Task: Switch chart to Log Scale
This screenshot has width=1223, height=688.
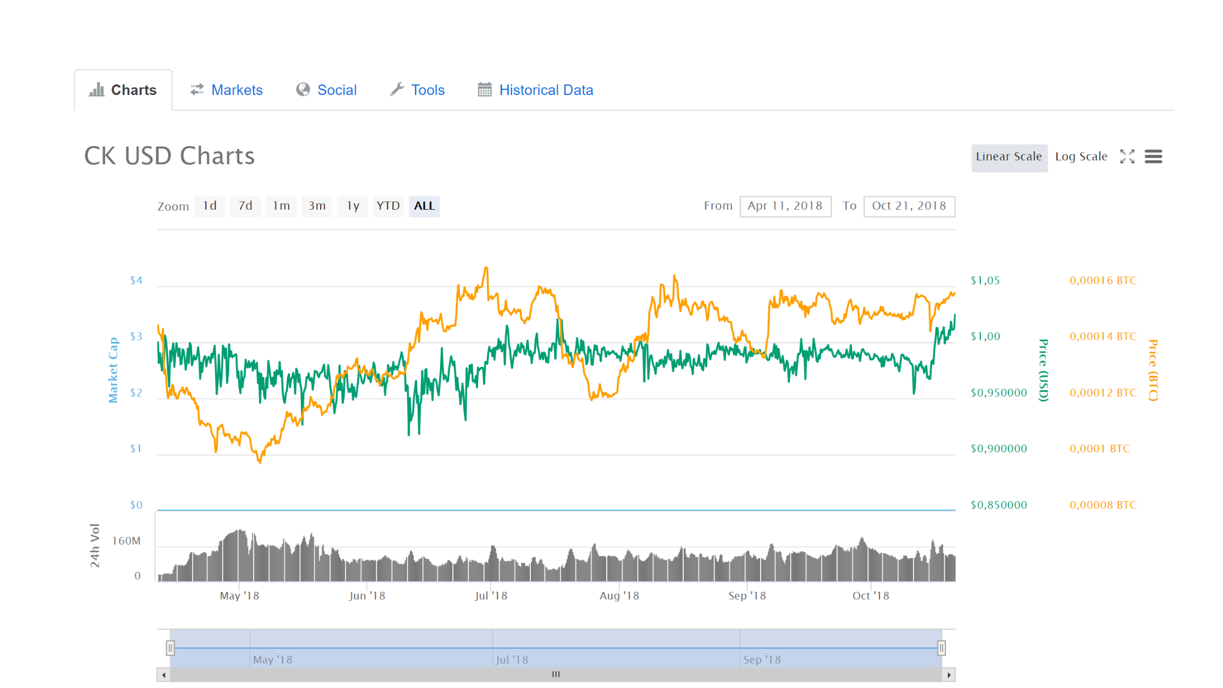Action: point(1081,157)
